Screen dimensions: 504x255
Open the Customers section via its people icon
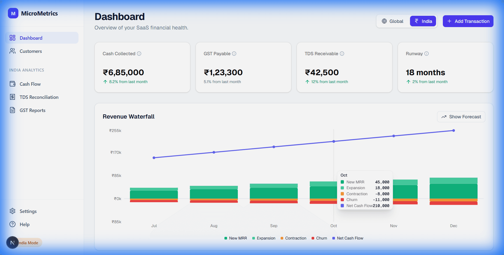coord(12,51)
